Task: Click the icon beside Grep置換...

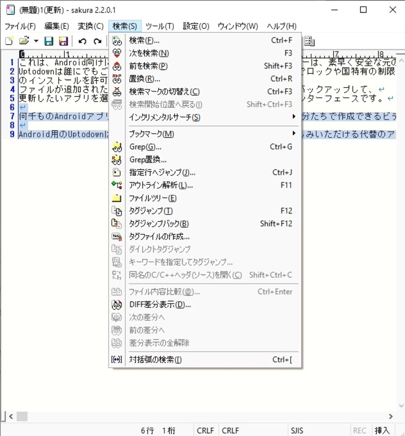Action: point(117,160)
